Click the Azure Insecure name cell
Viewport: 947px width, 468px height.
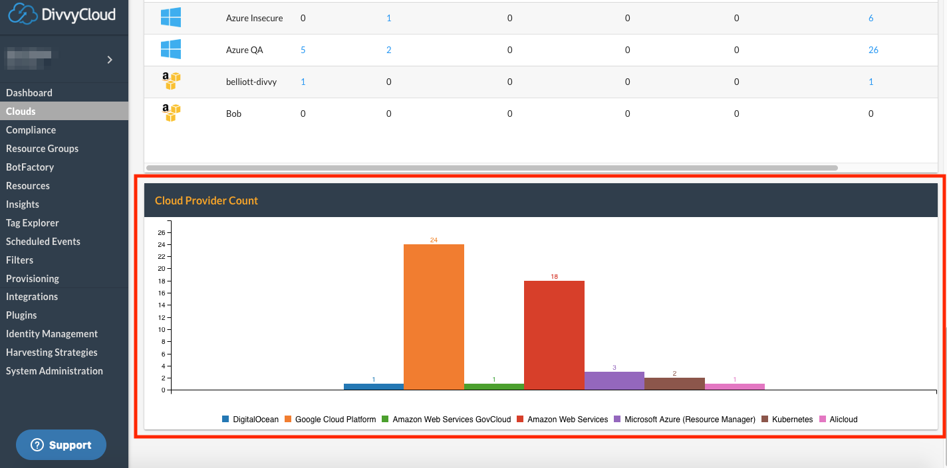point(255,18)
